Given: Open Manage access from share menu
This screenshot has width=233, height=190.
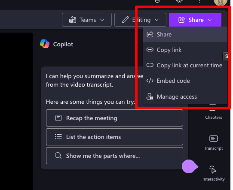Looking at the screenshot, I should coord(185,97).
